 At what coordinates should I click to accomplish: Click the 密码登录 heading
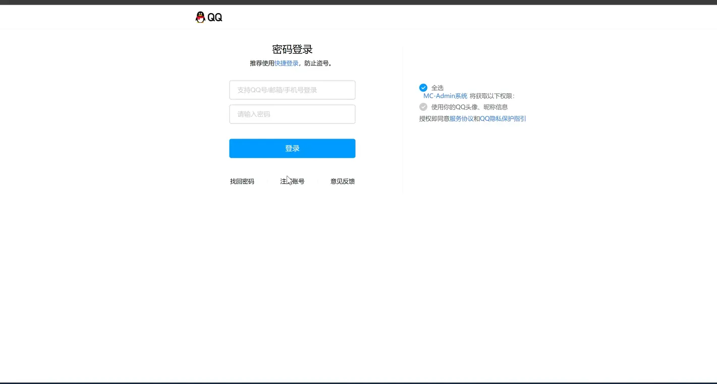(292, 49)
